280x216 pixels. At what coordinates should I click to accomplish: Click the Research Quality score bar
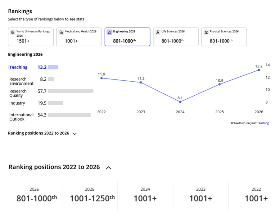click(70, 91)
